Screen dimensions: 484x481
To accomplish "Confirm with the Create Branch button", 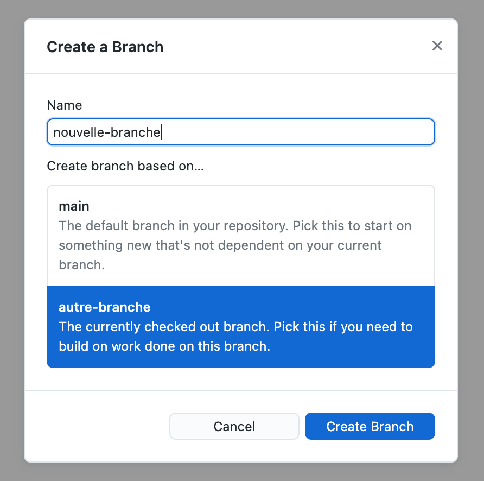I will tap(370, 426).
